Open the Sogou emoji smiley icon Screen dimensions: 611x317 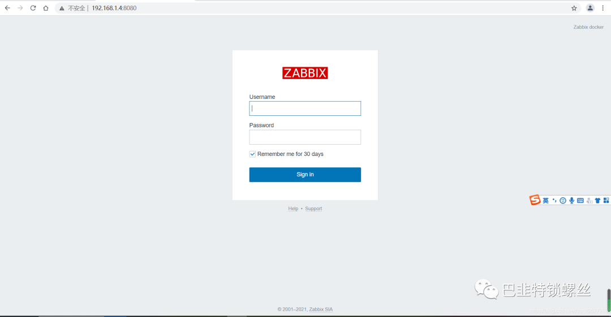563,201
